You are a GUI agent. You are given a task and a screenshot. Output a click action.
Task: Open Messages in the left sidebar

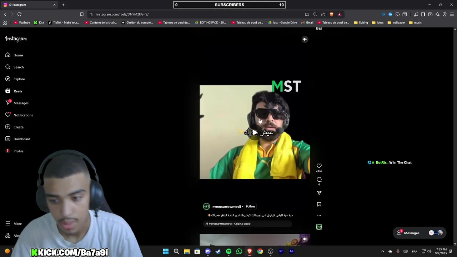click(17, 103)
